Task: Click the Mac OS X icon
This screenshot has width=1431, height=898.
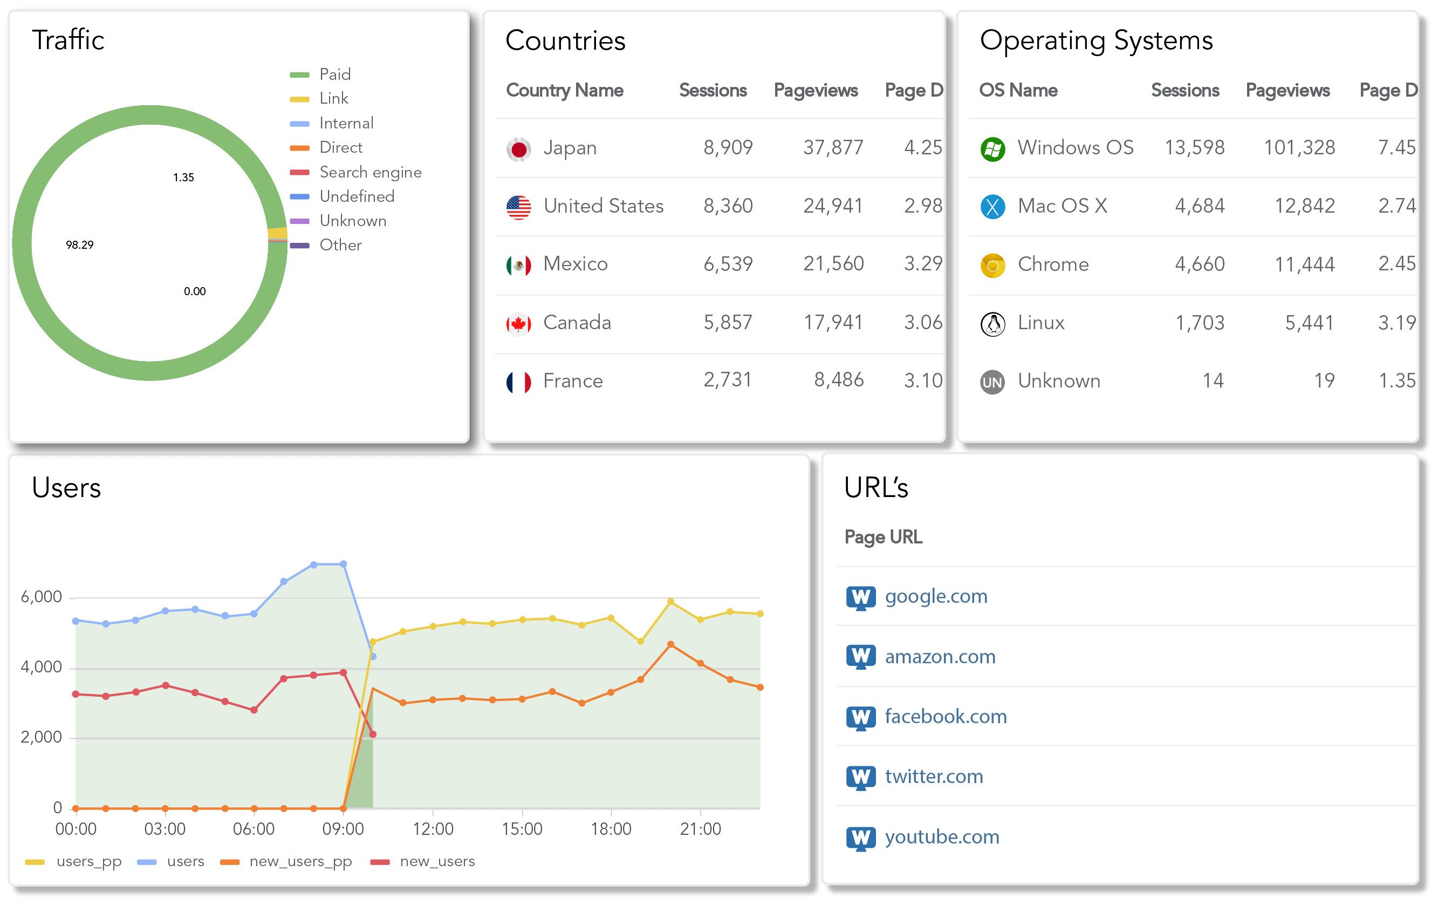Action: coord(992,207)
